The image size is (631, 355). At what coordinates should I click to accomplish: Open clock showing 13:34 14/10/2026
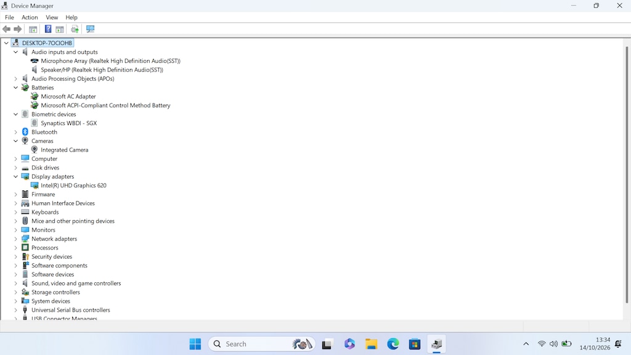point(595,344)
